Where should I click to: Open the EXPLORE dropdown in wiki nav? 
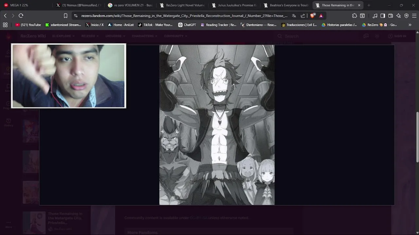(x=63, y=36)
